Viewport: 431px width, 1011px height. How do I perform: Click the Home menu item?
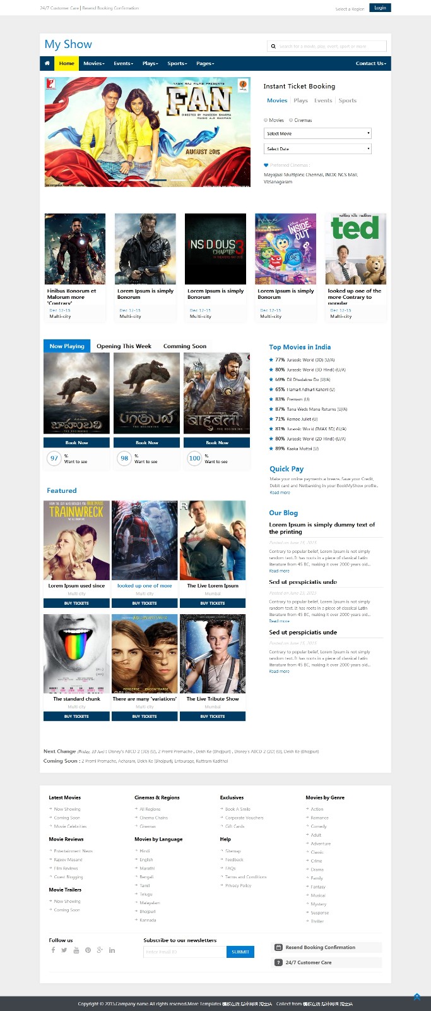66,63
